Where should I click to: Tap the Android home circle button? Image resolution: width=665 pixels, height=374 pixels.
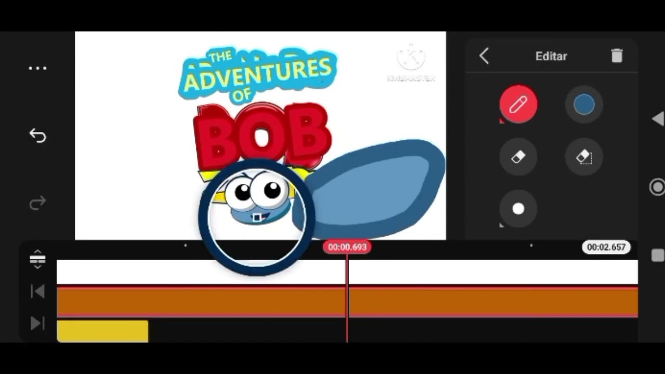(x=657, y=187)
